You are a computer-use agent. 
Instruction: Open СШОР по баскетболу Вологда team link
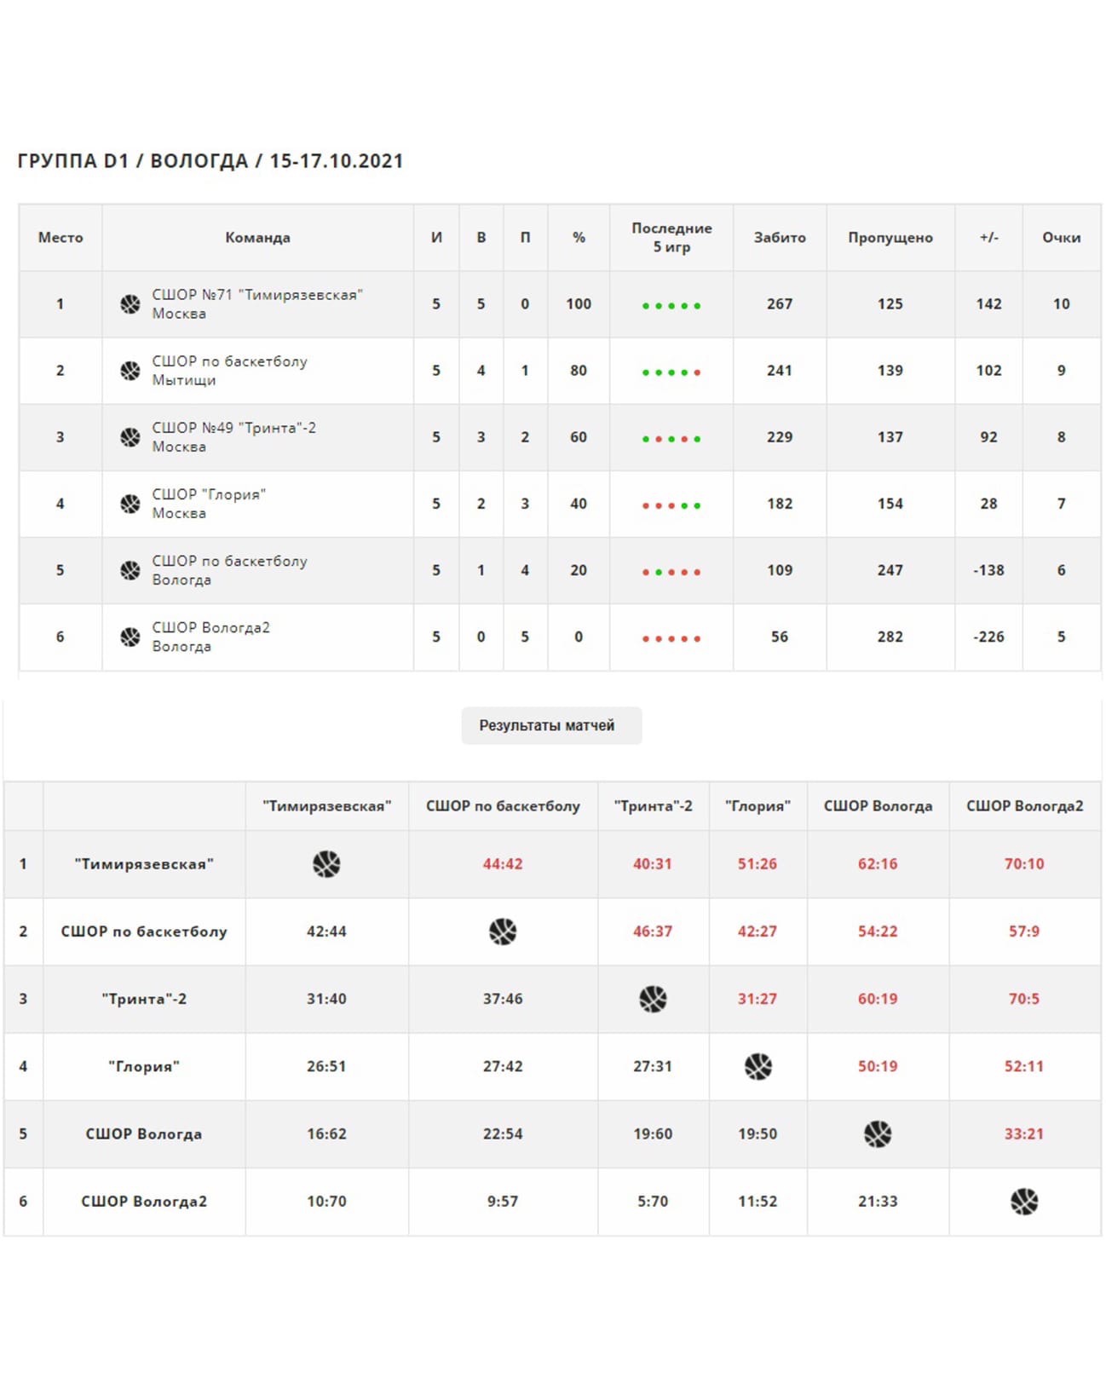point(229,570)
